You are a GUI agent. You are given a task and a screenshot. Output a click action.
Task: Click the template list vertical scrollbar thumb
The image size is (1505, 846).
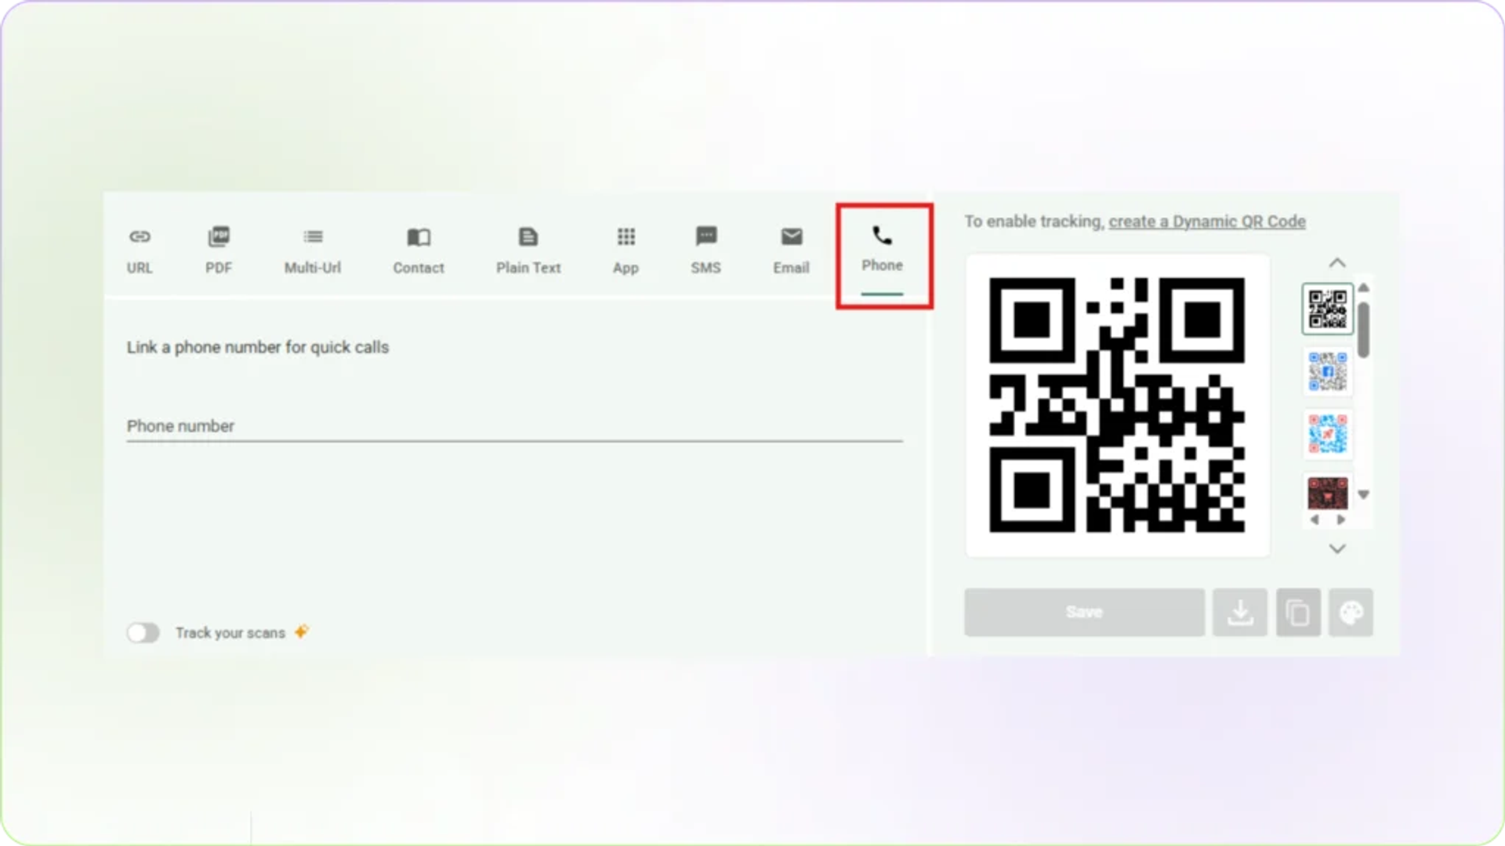1364,331
